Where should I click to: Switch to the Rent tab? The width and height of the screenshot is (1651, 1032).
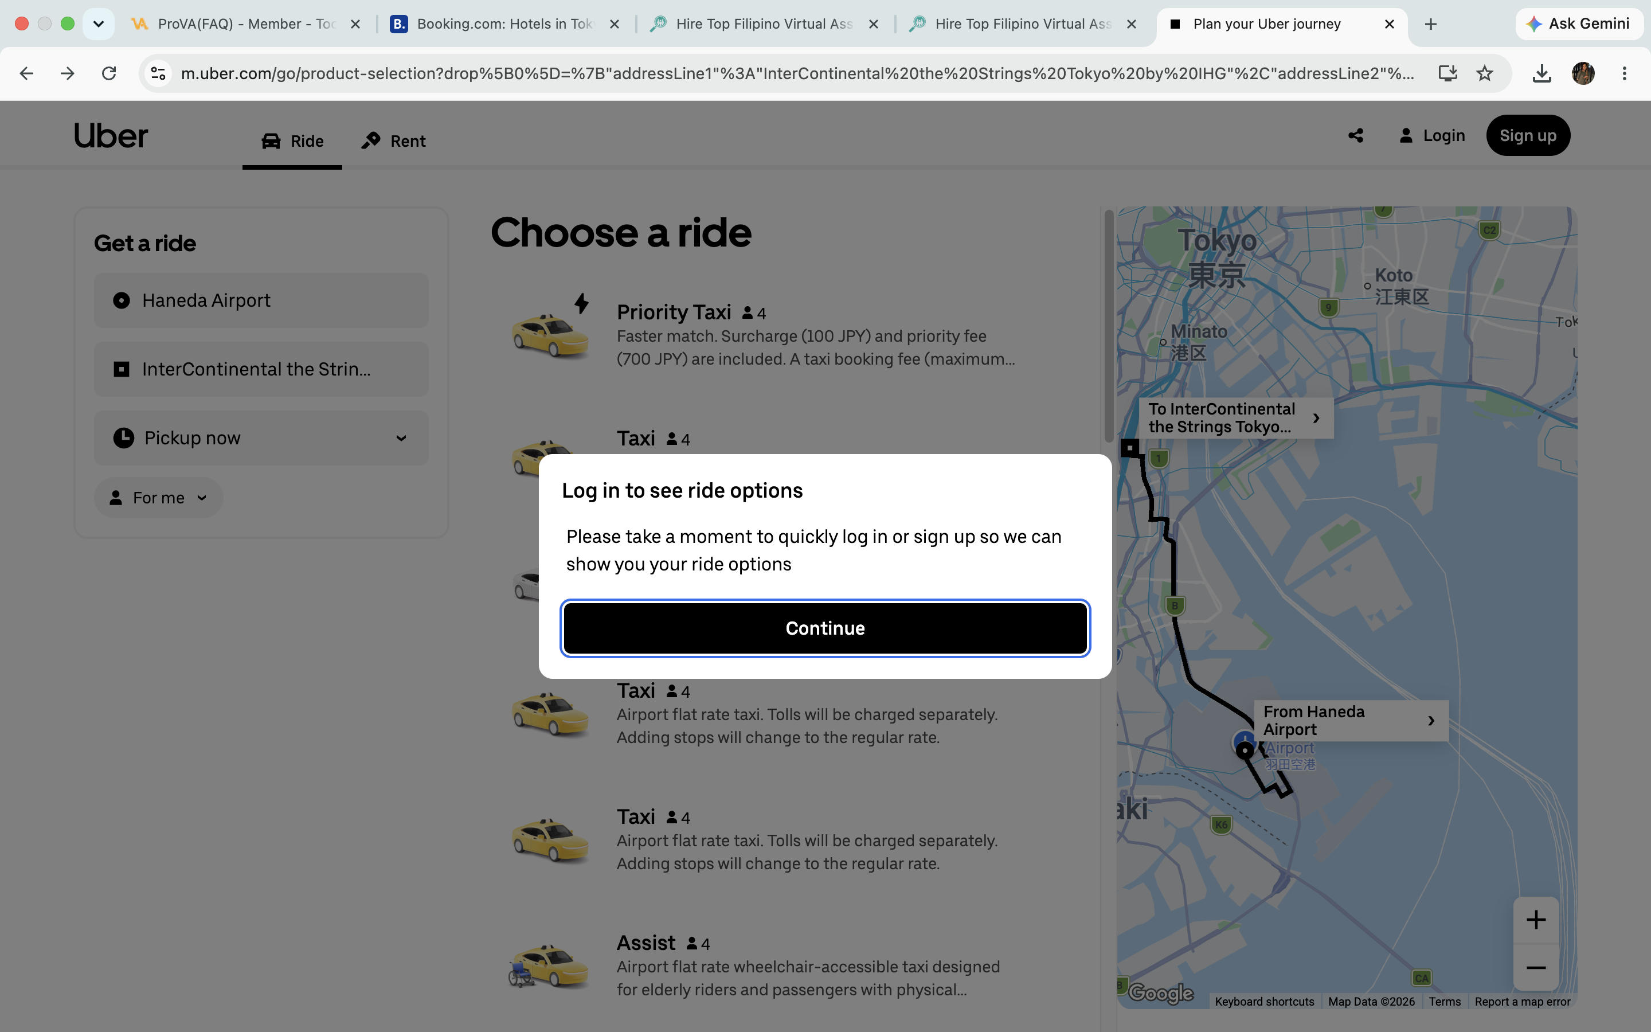394,141
